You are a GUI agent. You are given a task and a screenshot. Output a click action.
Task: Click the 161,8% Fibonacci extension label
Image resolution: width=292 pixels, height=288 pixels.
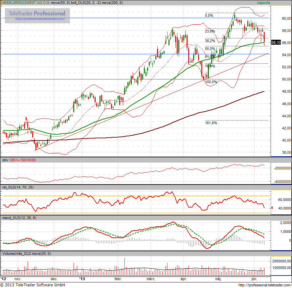(211, 123)
